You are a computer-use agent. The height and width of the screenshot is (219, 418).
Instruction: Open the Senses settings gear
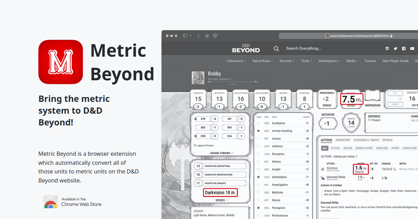pos(227,200)
